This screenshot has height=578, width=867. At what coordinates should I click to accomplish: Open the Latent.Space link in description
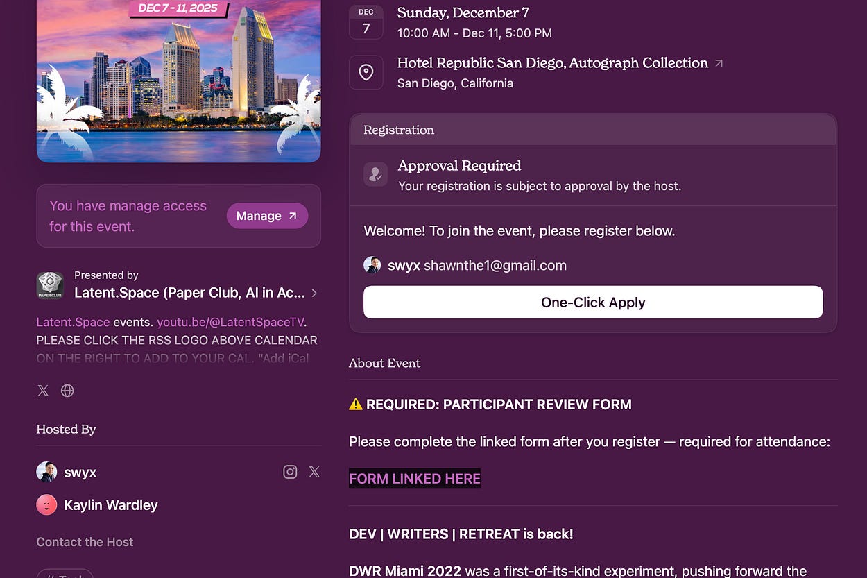(73, 322)
